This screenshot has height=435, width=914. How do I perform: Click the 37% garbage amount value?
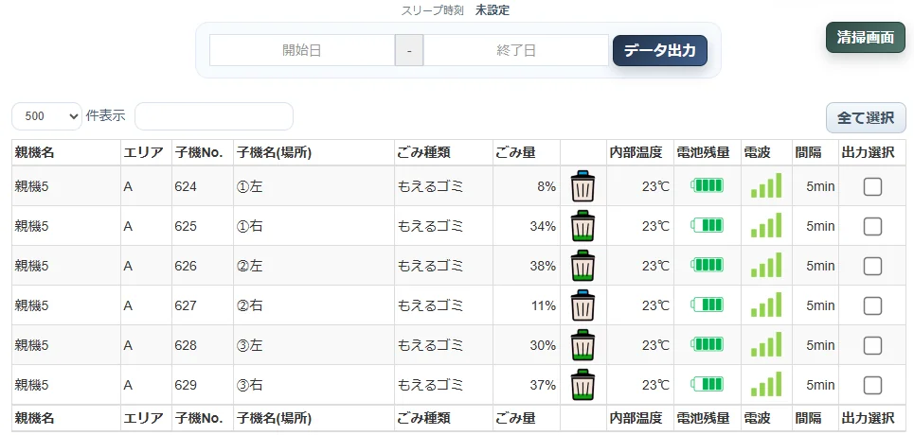click(543, 385)
